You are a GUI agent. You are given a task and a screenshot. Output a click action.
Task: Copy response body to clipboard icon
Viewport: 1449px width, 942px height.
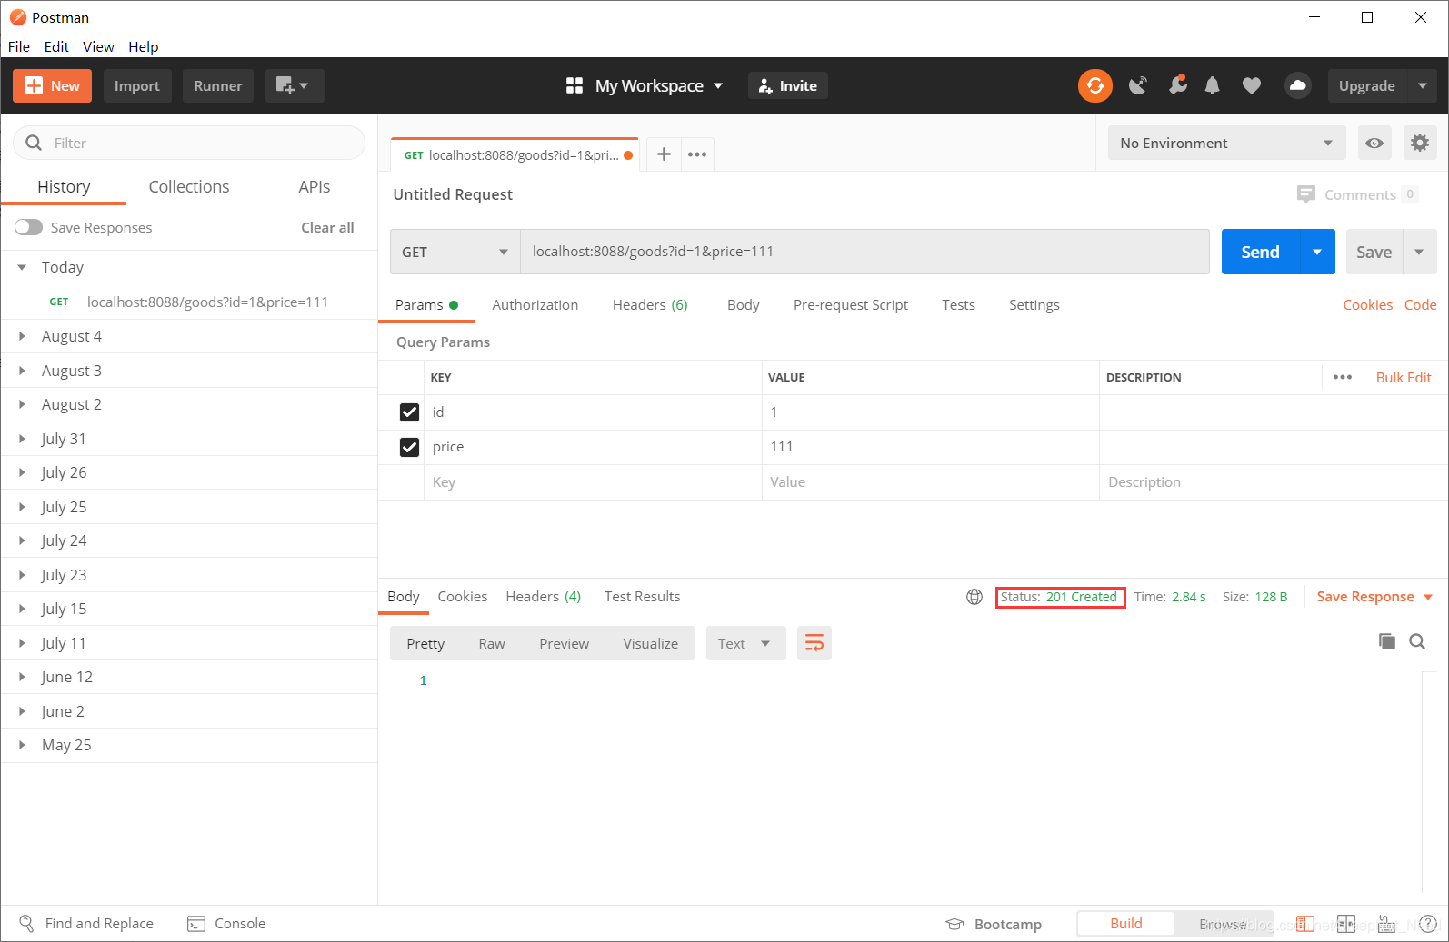[x=1387, y=641]
